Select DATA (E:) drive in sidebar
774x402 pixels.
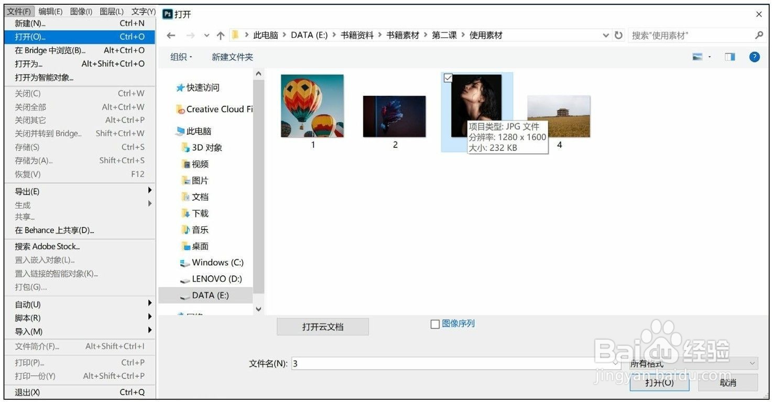(x=205, y=296)
